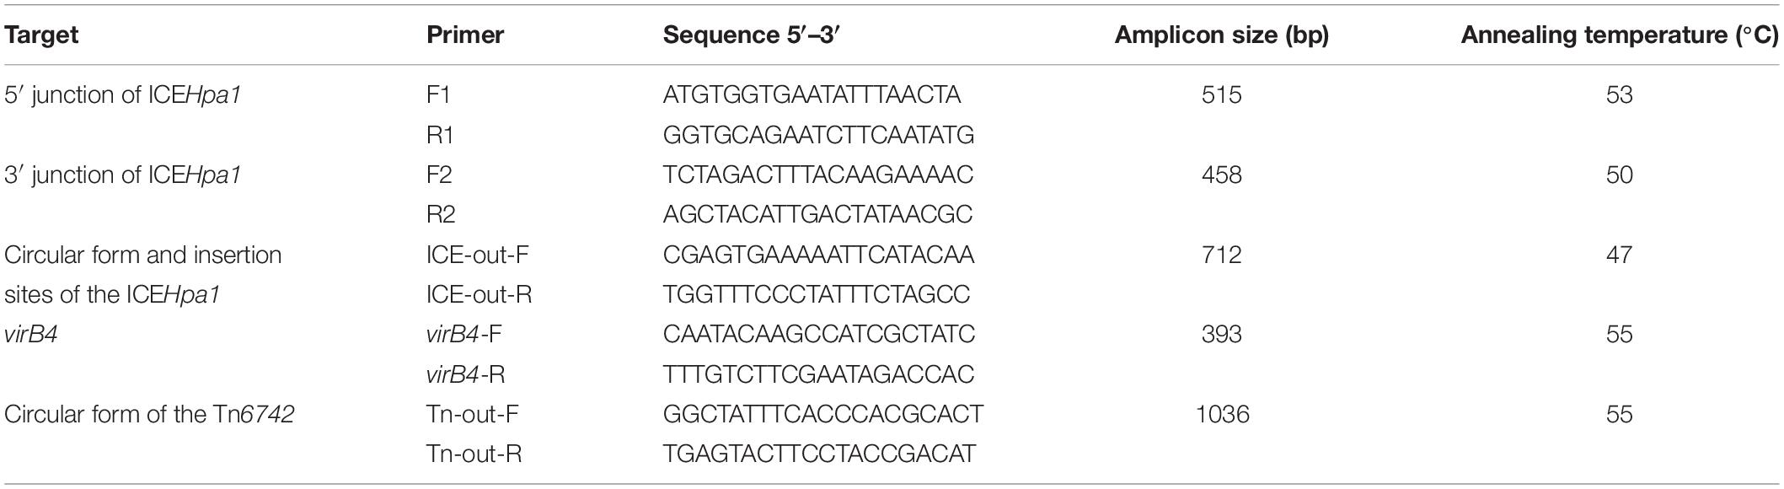
Task: Click the Target column header
Action: click(x=41, y=35)
